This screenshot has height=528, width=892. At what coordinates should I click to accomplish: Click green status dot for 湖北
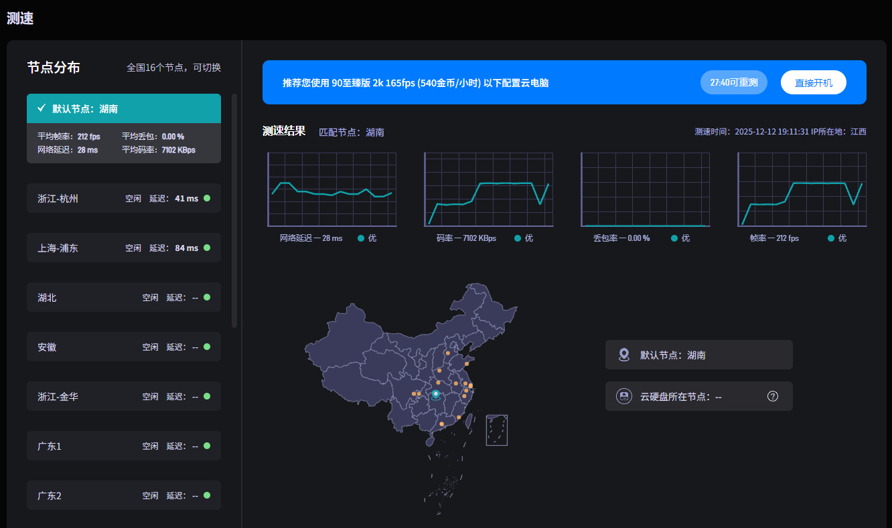[207, 297]
